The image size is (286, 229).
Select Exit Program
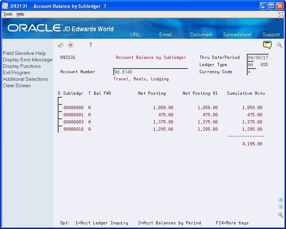point(17,73)
